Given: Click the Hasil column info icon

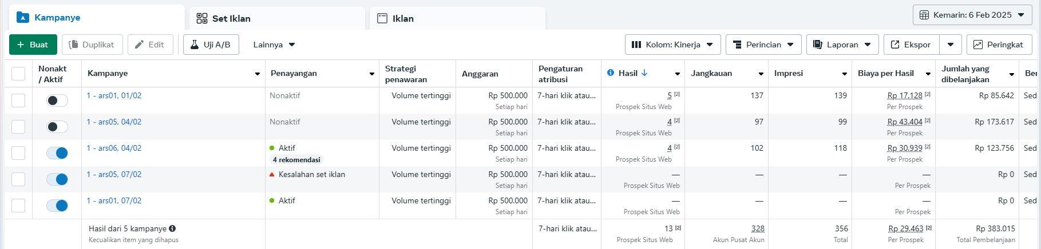Looking at the screenshot, I should pyautogui.click(x=611, y=73).
